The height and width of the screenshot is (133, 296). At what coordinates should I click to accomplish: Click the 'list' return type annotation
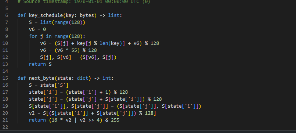pyautogui.click(x=114, y=15)
